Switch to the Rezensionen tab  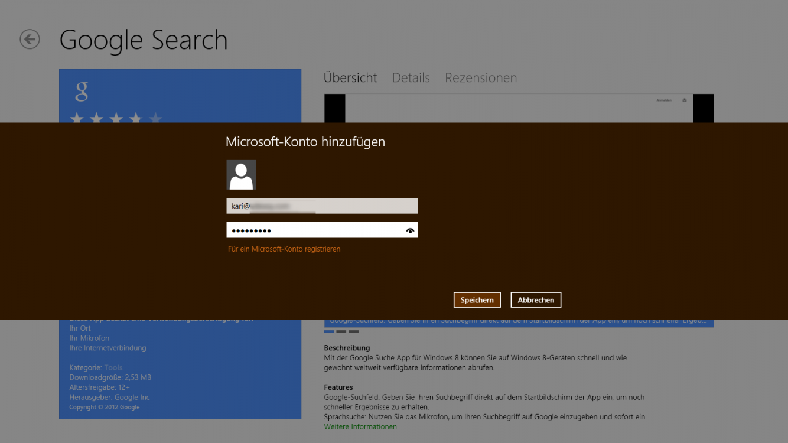pyautogui.click(x=480, y=77)
